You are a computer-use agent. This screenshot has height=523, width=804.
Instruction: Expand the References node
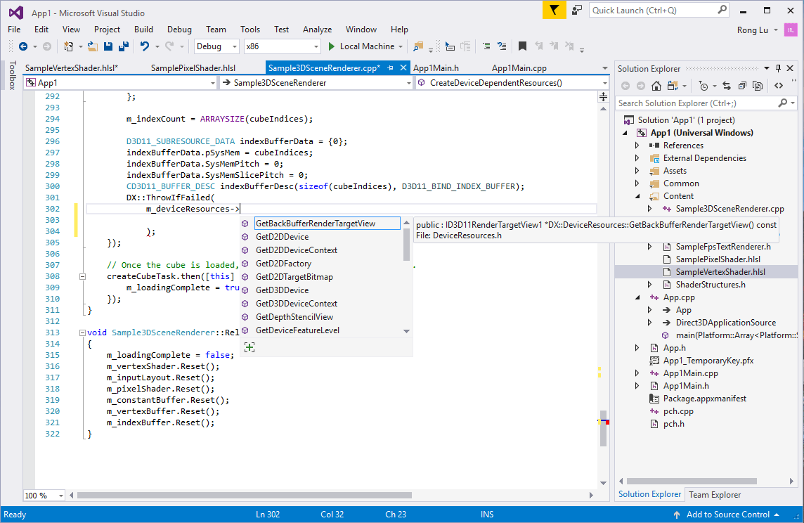click(x=637, y=146)
